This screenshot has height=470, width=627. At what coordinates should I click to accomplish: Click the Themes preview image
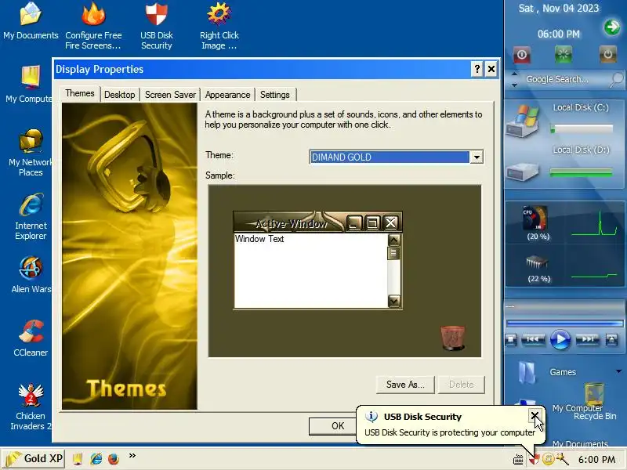coord(129,256)
